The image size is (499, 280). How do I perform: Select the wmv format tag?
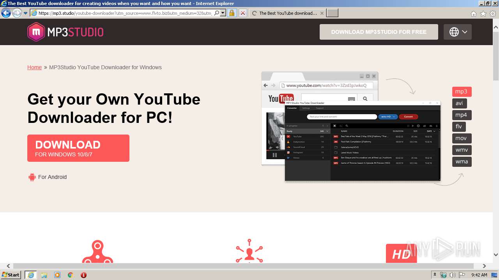click(462, 150)
